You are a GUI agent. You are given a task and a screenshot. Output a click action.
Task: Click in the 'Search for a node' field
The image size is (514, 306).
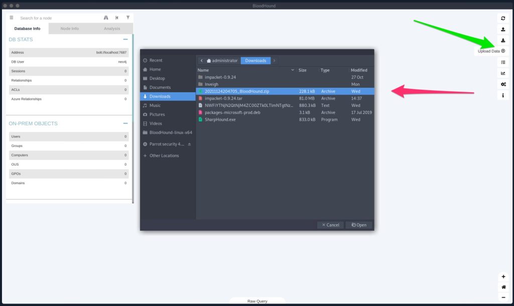point(59,18)
